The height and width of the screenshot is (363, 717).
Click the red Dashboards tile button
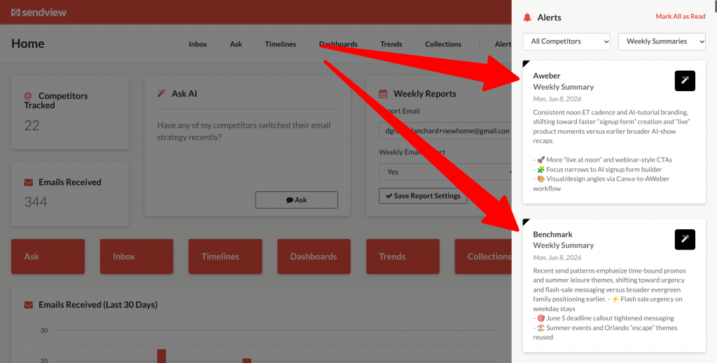click(x=314, y=256)
